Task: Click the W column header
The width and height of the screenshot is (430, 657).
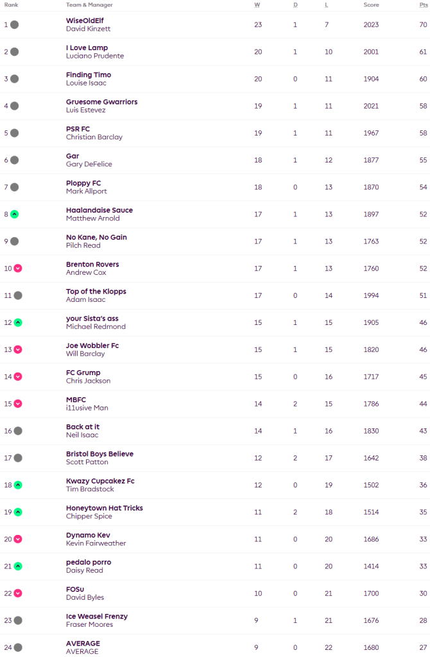Action: [257, 4]
